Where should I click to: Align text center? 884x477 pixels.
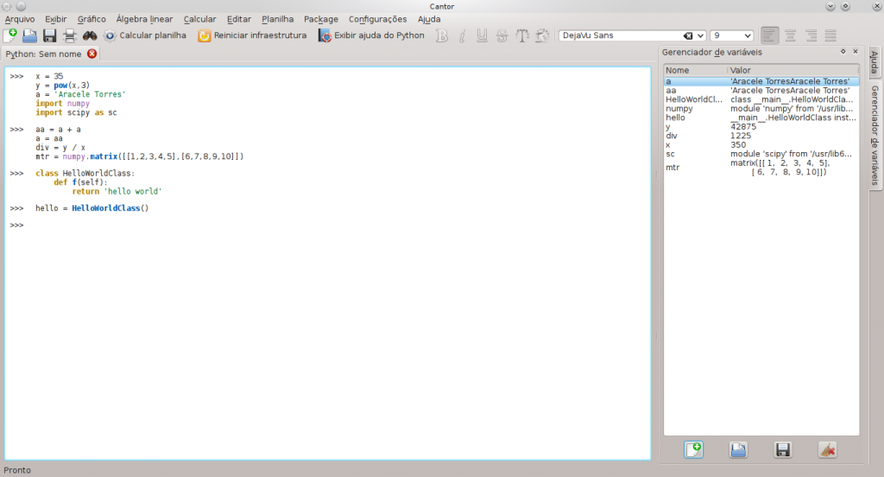(x=791, y=35)
